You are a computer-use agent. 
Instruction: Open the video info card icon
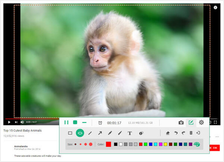click(x=215, y=7)
